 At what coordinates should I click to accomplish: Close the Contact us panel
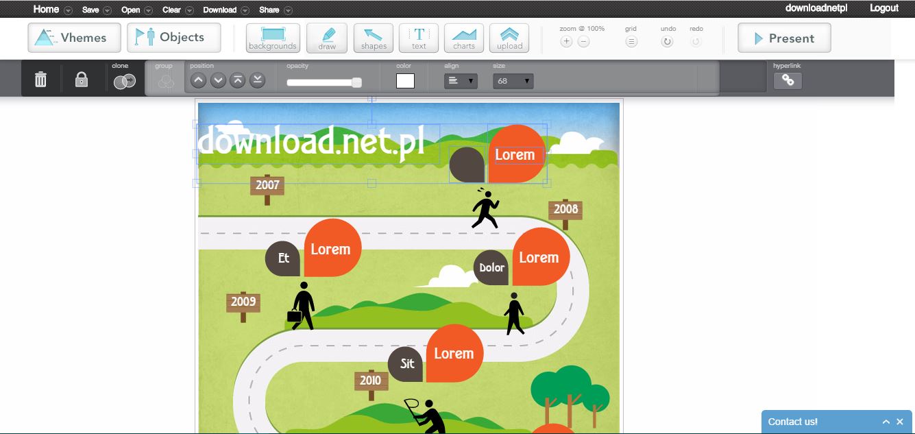[900, 422]
